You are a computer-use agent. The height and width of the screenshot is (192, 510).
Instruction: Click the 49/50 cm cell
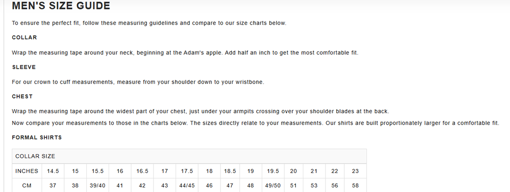(x=273, y=185)
